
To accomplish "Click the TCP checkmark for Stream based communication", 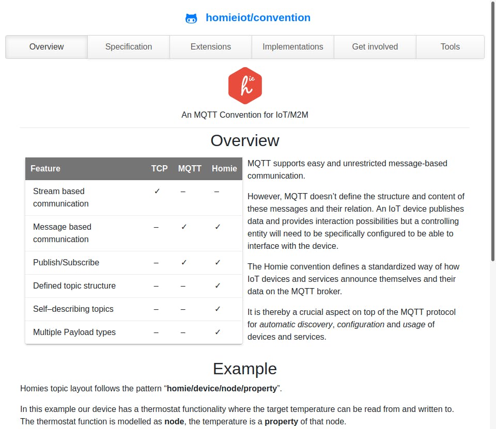I will tap(157, 192).
